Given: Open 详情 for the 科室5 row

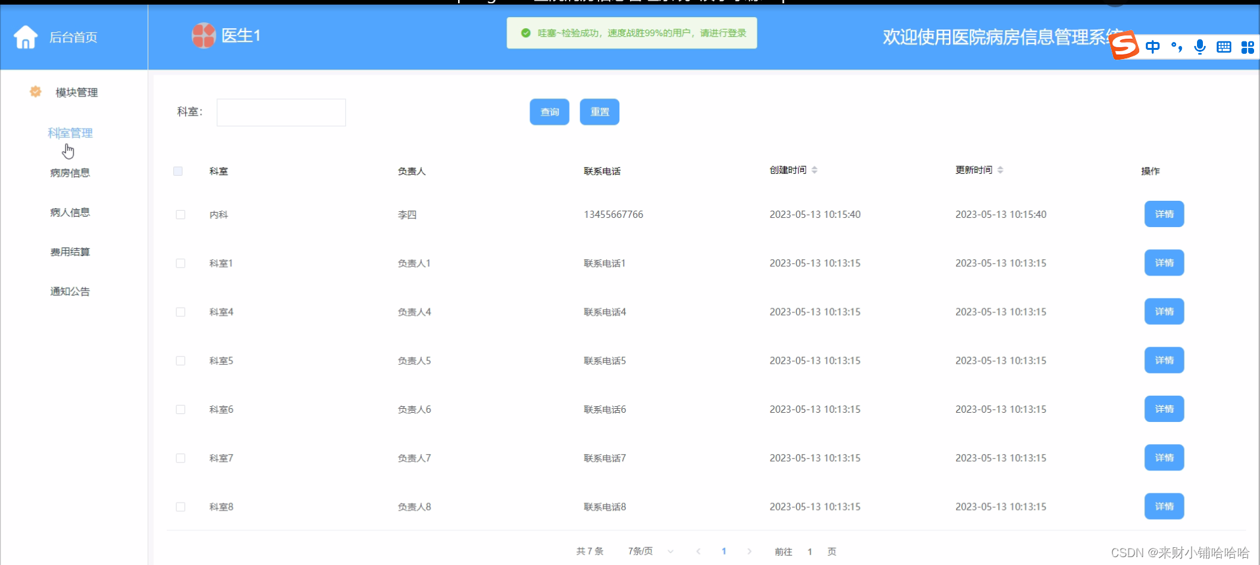Looking at the screenshot, I should (1164, 360).
